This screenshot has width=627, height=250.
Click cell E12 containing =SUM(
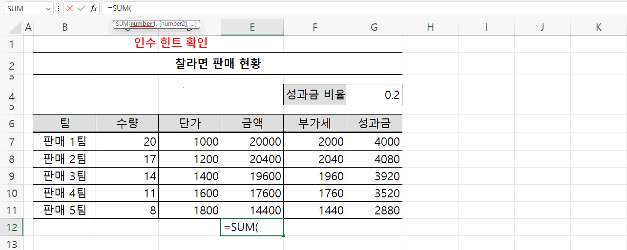point(252,227)
